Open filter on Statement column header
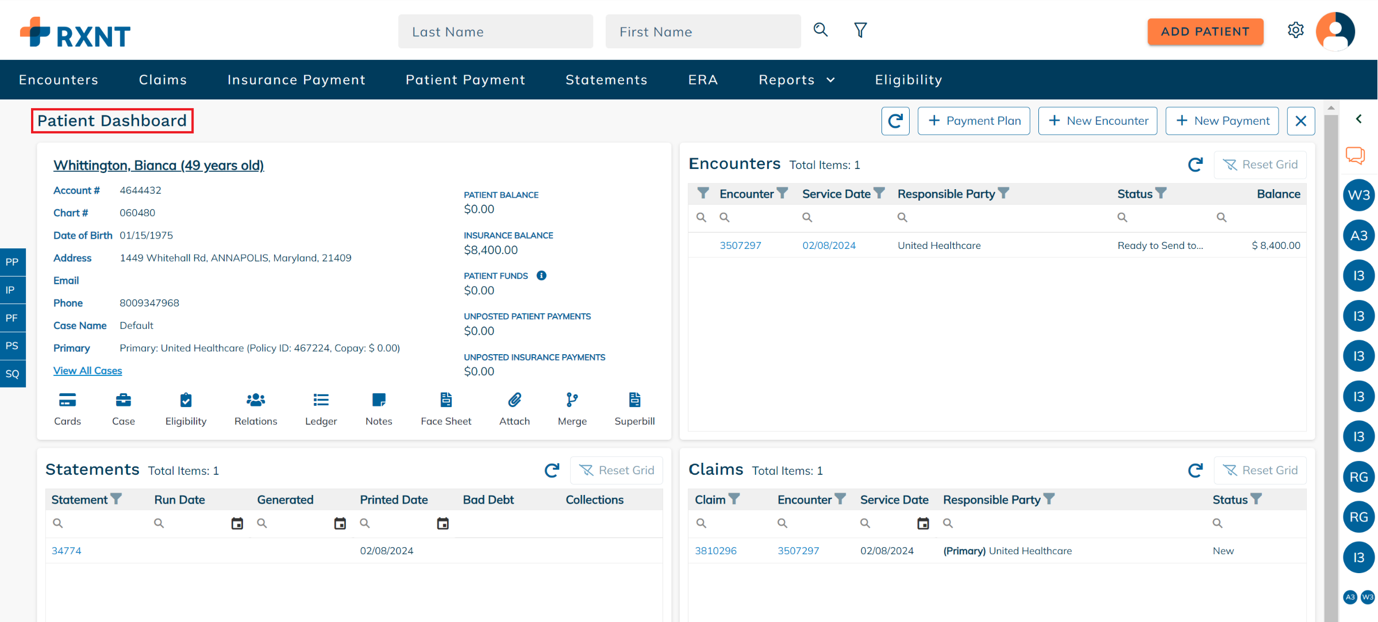This screenshot has height=622, width=1378. 116,499
